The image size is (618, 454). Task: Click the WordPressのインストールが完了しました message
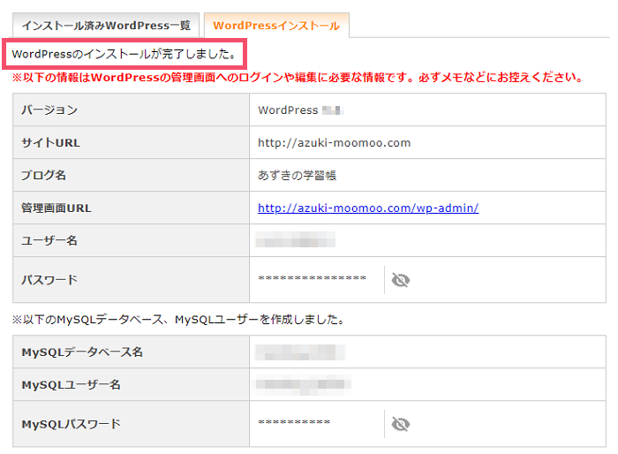(124, 54)
